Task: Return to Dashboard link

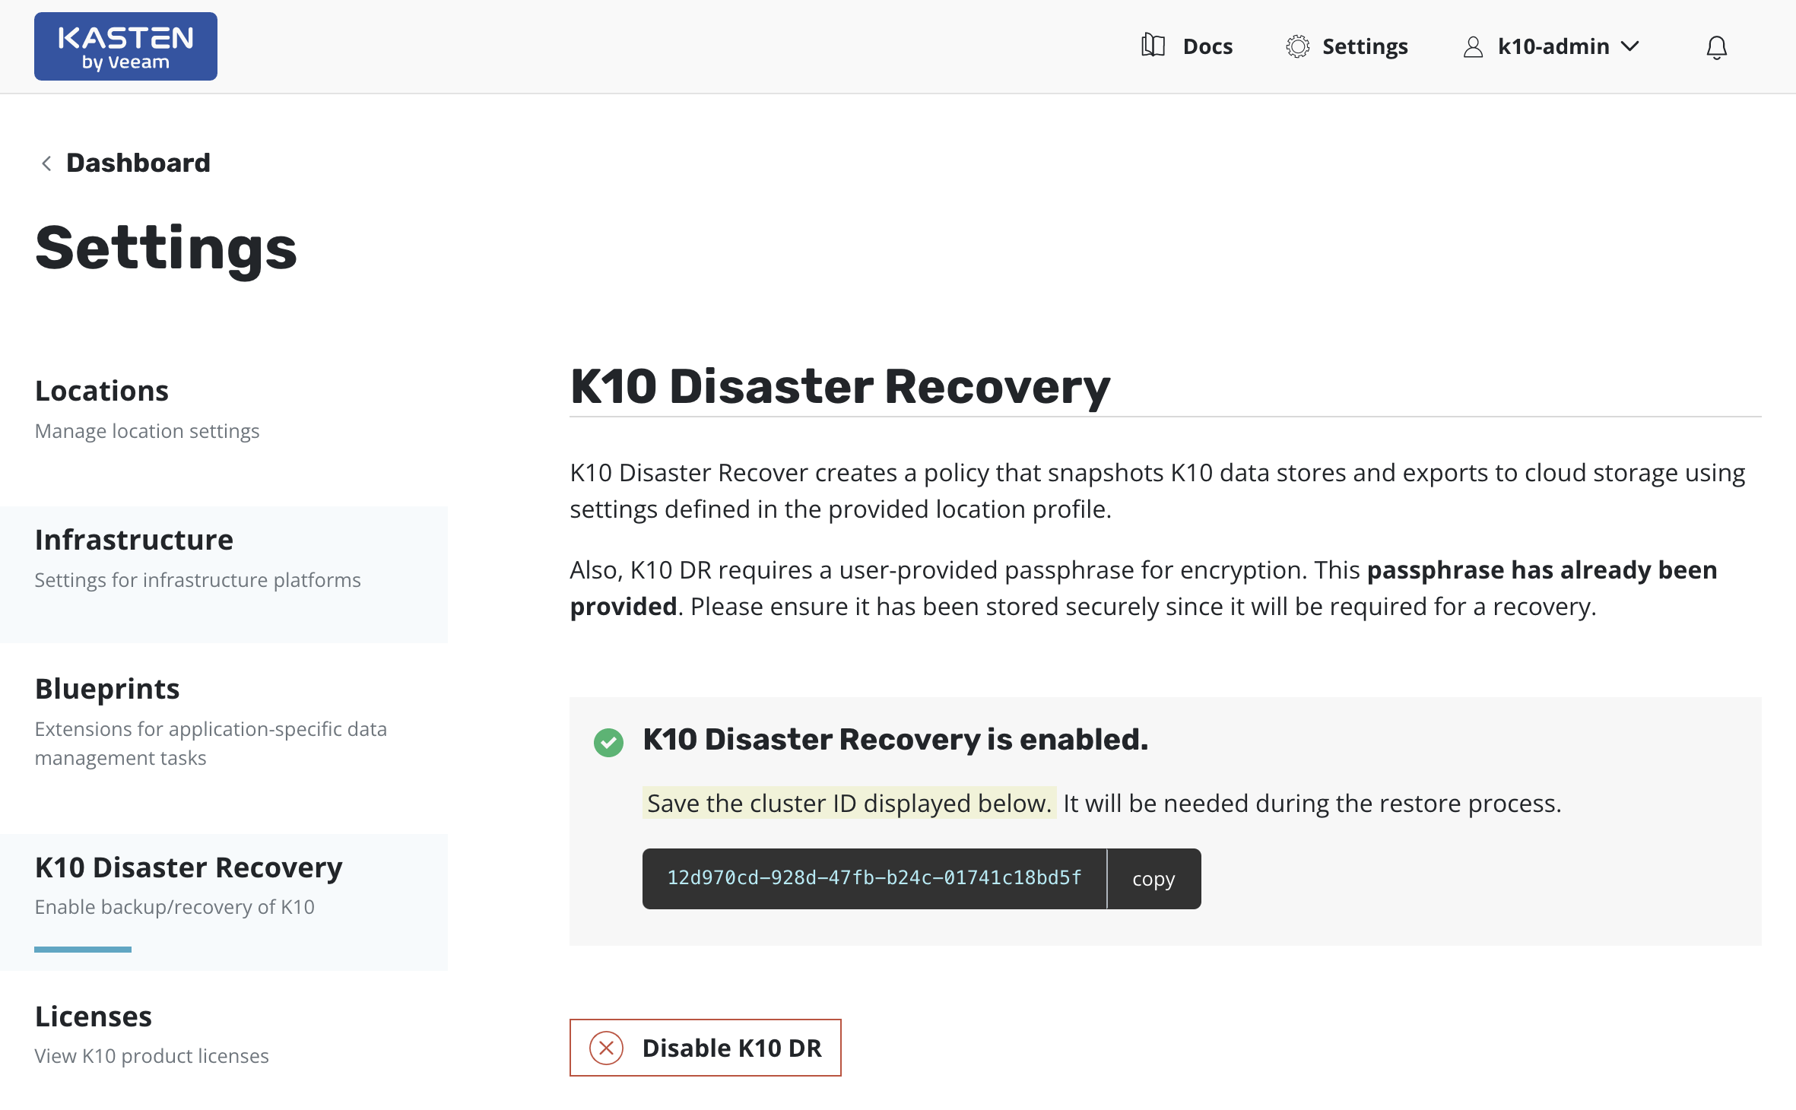Action: point(138,163)
